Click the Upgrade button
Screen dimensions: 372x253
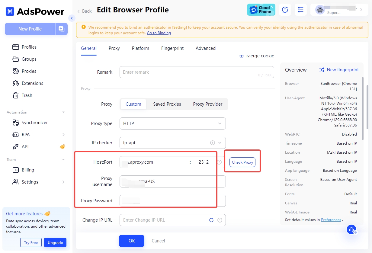tap(55, 242)
